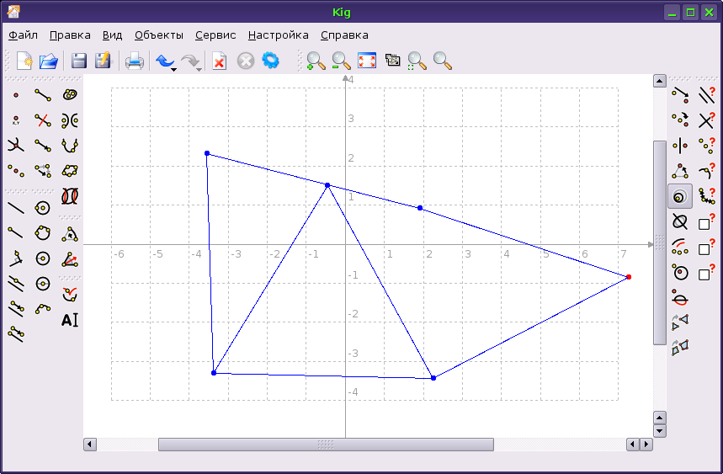Screen dimensions: 723x474
Task: Select the segment tool
Action: pyautogui.click(x=42, y=94)
